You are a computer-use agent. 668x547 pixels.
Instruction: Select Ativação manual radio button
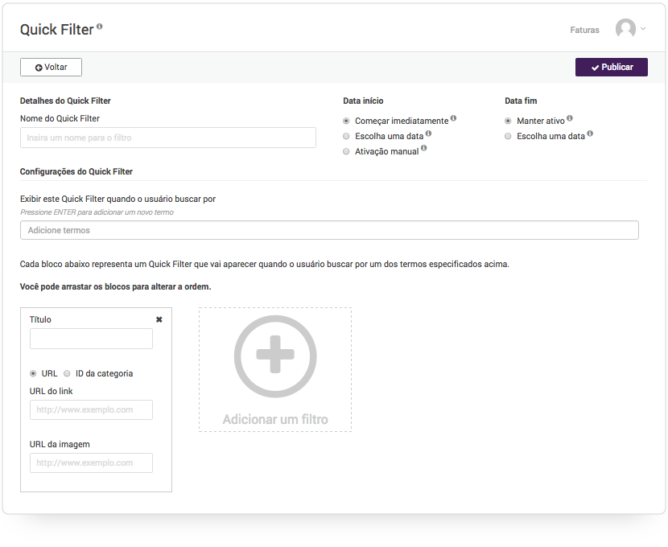click(346, 151)
